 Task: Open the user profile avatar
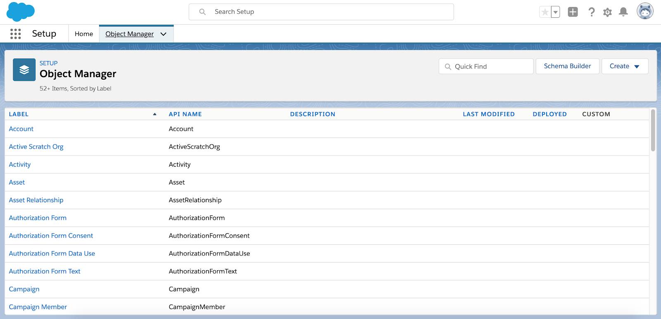[645, 12]
